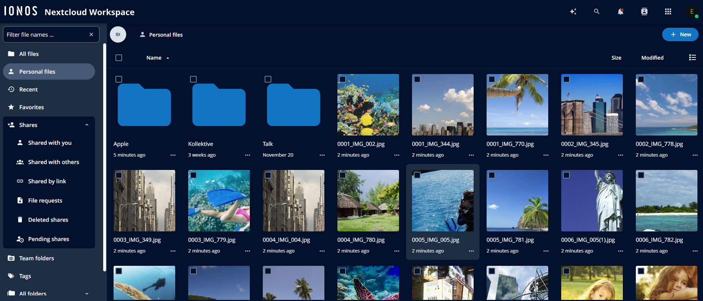Click the New button
Image resolution: width=703 pixels, height=301 pixels.
(x=680, y=34)
